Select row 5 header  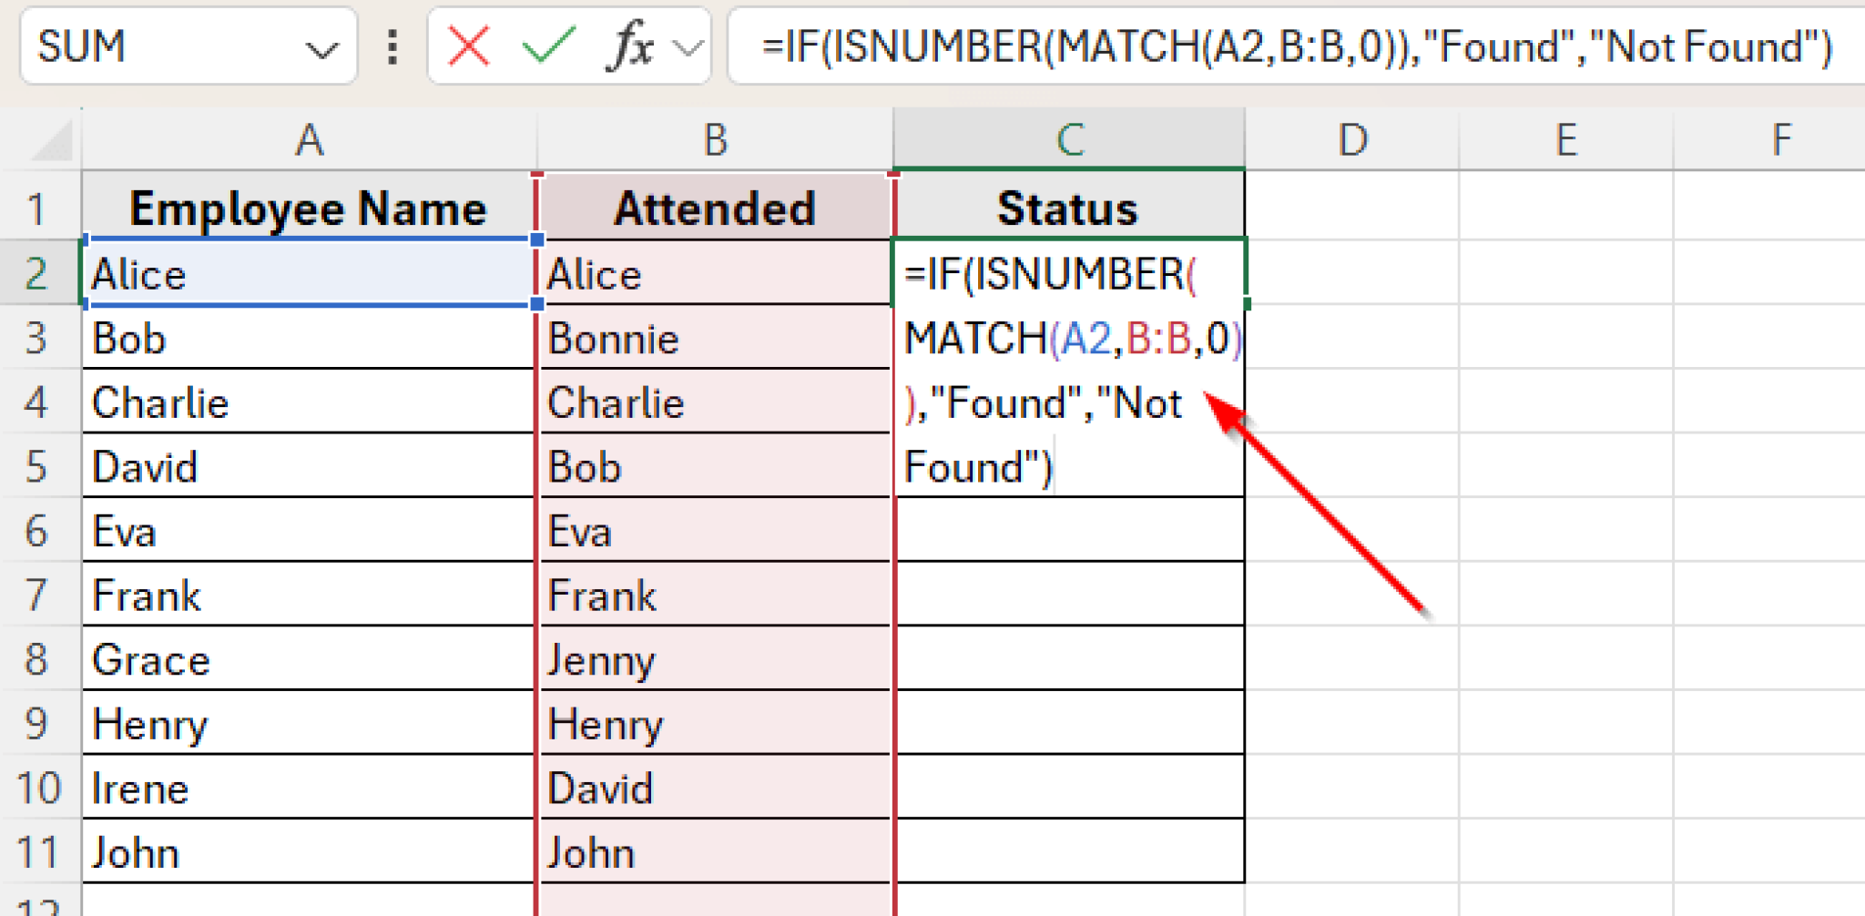pos(38,467)
